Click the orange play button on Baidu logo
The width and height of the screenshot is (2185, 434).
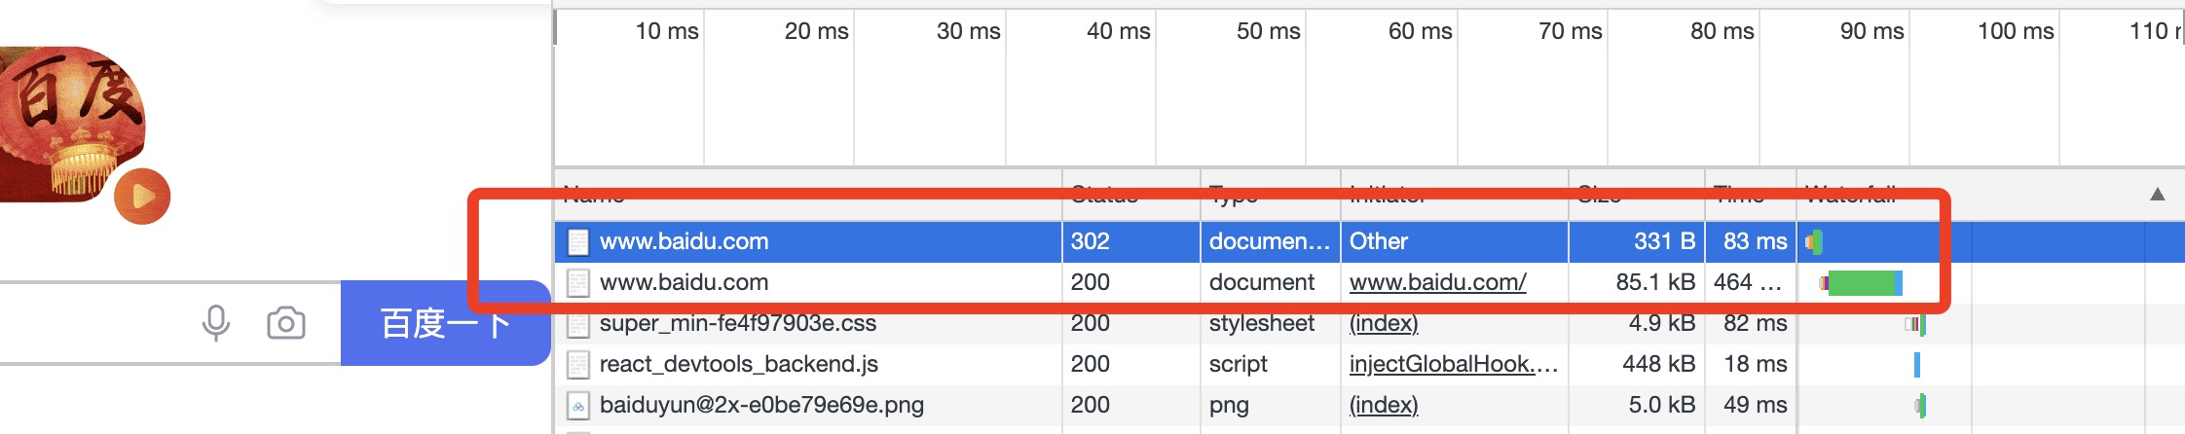(142, 197)
